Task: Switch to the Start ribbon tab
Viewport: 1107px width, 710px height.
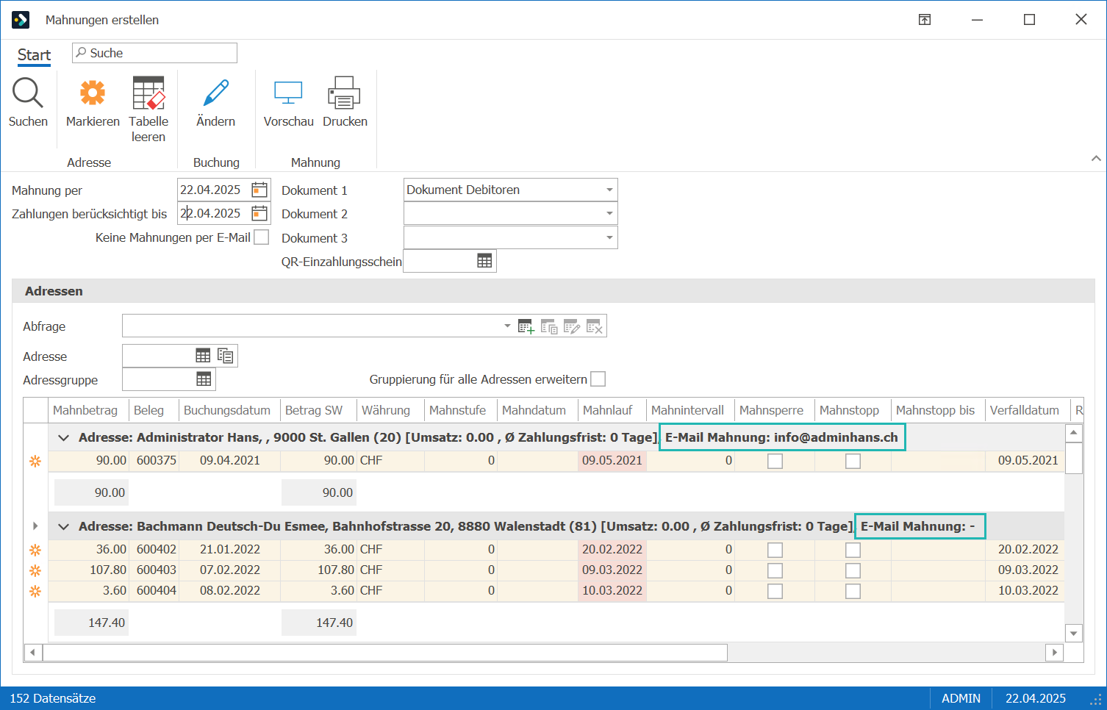Action: (x=34, y=55)
